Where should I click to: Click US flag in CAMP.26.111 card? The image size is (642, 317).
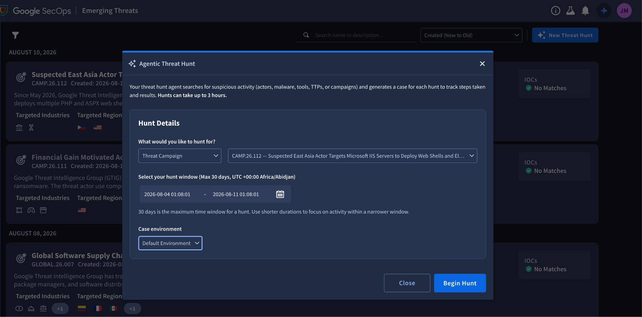click(82, 210)
